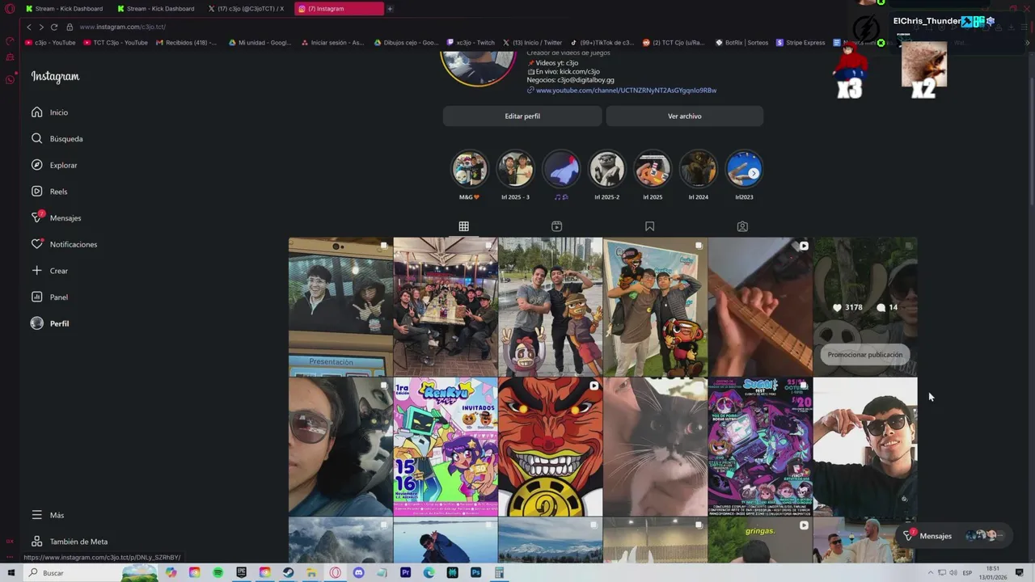Open Steam from the taskbar

coord(289,573)
